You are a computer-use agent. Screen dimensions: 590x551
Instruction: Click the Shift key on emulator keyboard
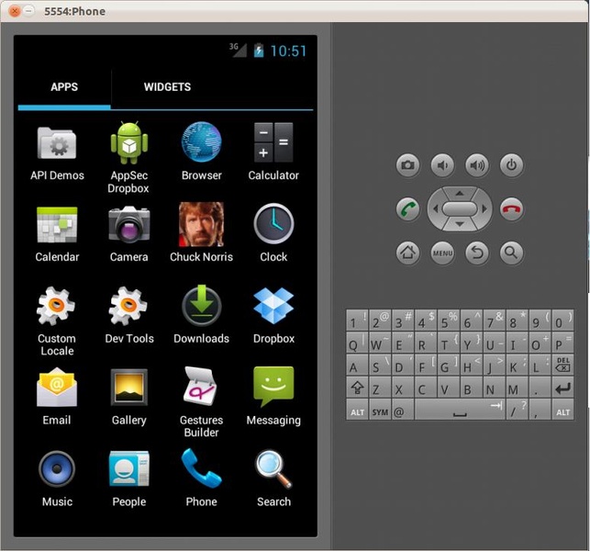tap(357, 388)
